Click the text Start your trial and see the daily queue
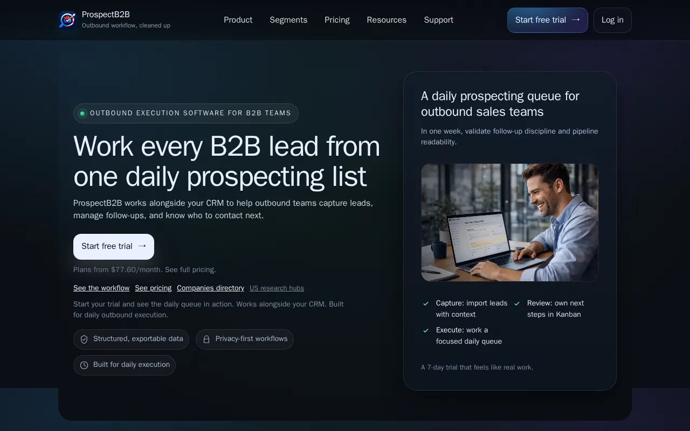Viewport: 690px width, 431px height. click(208, 309)
